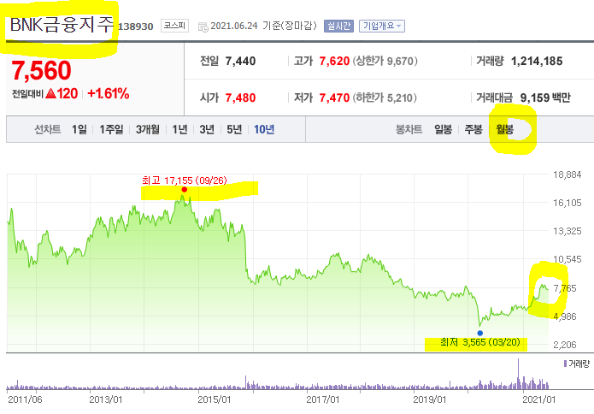Click the 저가 value 7,470
The width and height of the screenshot is (594, 414).
click(x=334, y=98)
